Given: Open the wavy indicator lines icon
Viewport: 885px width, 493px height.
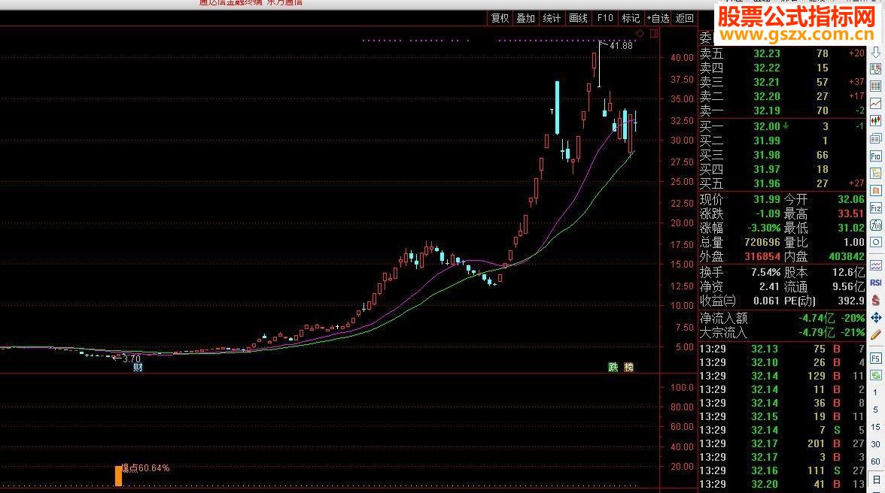Looking at the screenshot, I should (x=875, y=265).
